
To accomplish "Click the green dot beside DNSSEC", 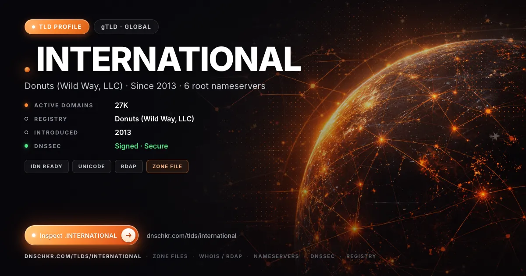I will pos(26,146).
